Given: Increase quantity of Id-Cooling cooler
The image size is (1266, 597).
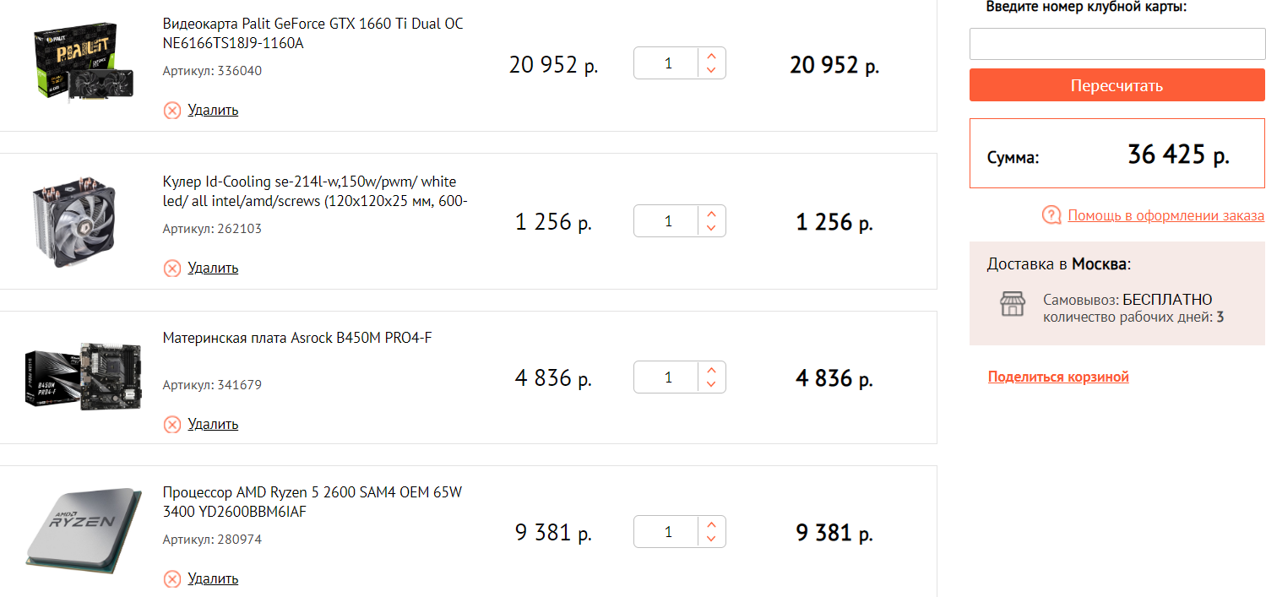Looking at the screenshot, I should tap(711, 214).
